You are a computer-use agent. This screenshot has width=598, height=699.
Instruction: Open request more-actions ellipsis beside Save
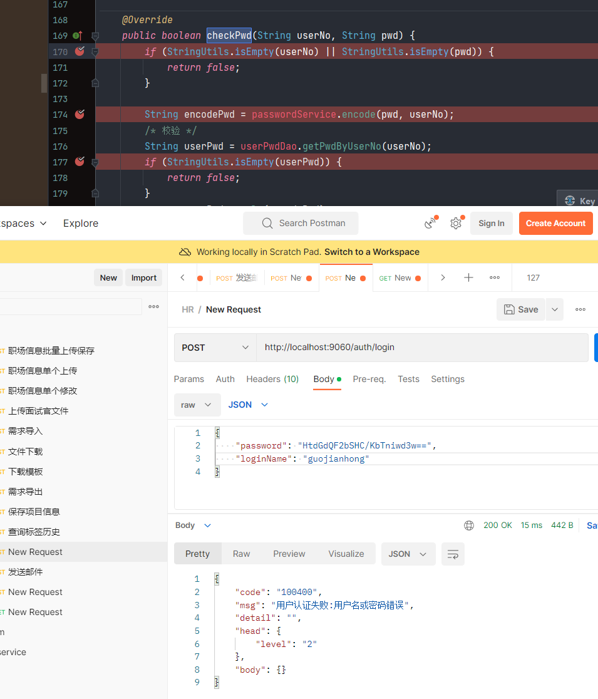click(x=580, y=309)
